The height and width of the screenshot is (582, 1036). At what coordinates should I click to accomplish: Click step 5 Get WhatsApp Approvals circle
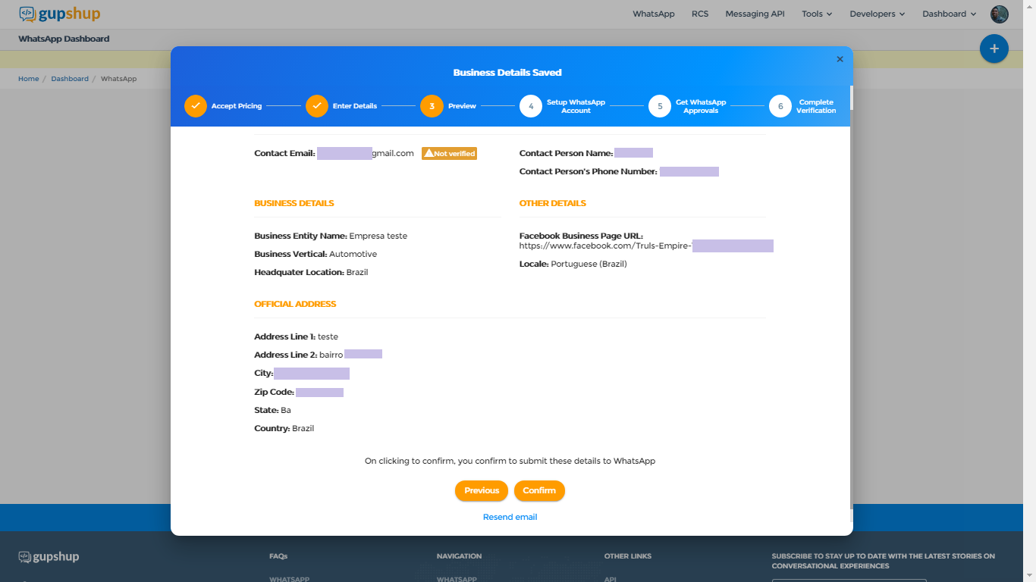[660, 106]
